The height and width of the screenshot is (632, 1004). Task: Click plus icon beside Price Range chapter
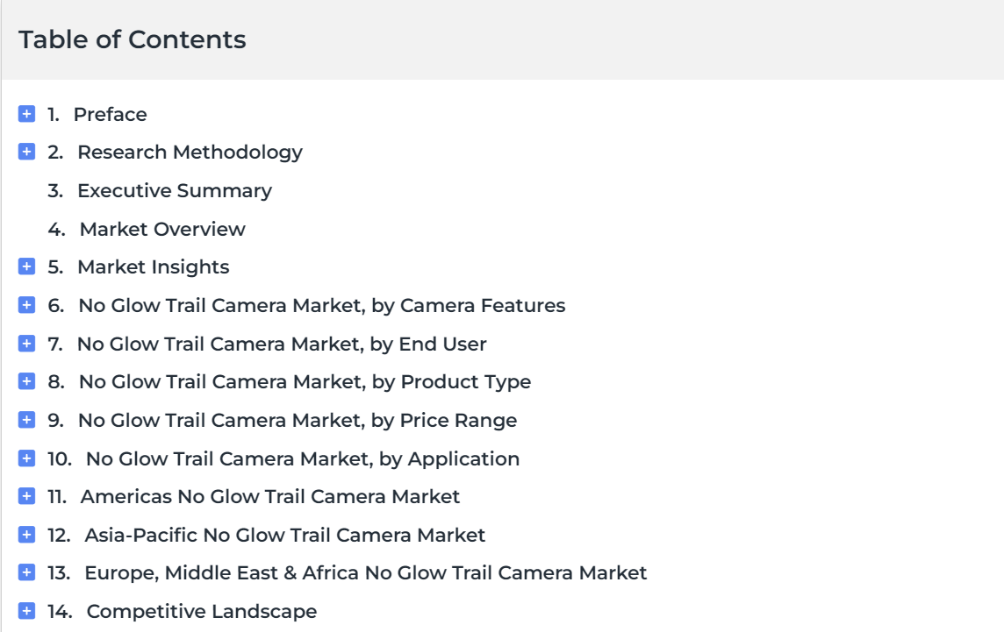(x=26, y=420)
